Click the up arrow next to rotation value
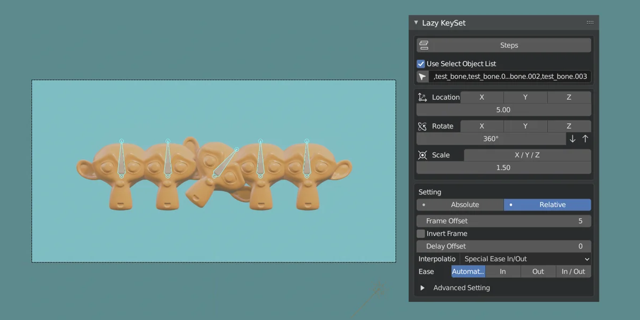This screenshot has width=640, height=320. tap(585, 139)
